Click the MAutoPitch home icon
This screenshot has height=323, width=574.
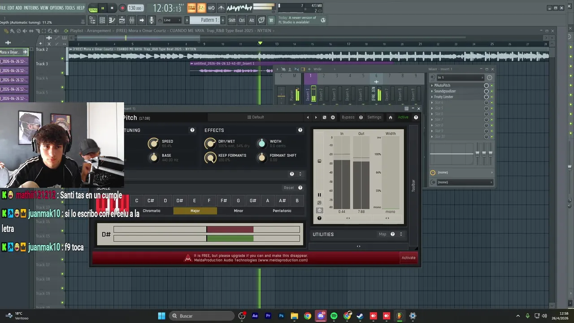(x=391, y=118)
